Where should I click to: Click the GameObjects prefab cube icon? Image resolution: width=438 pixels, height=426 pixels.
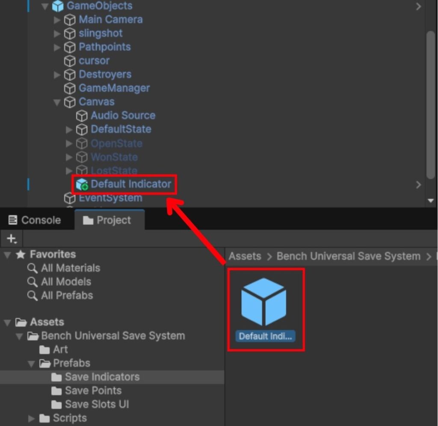(x=58, y=6)
